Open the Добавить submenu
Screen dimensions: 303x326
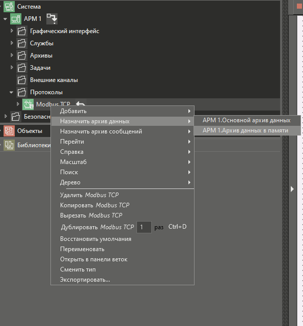123,111
